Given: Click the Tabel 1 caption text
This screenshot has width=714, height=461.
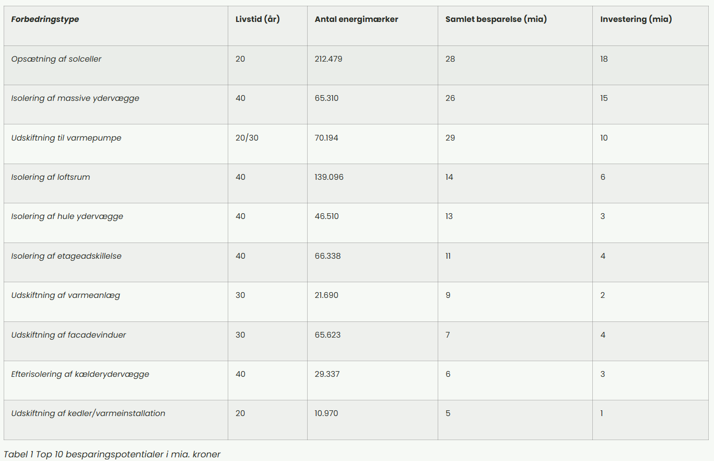Looking at the screenshot, I should point(112,454).
